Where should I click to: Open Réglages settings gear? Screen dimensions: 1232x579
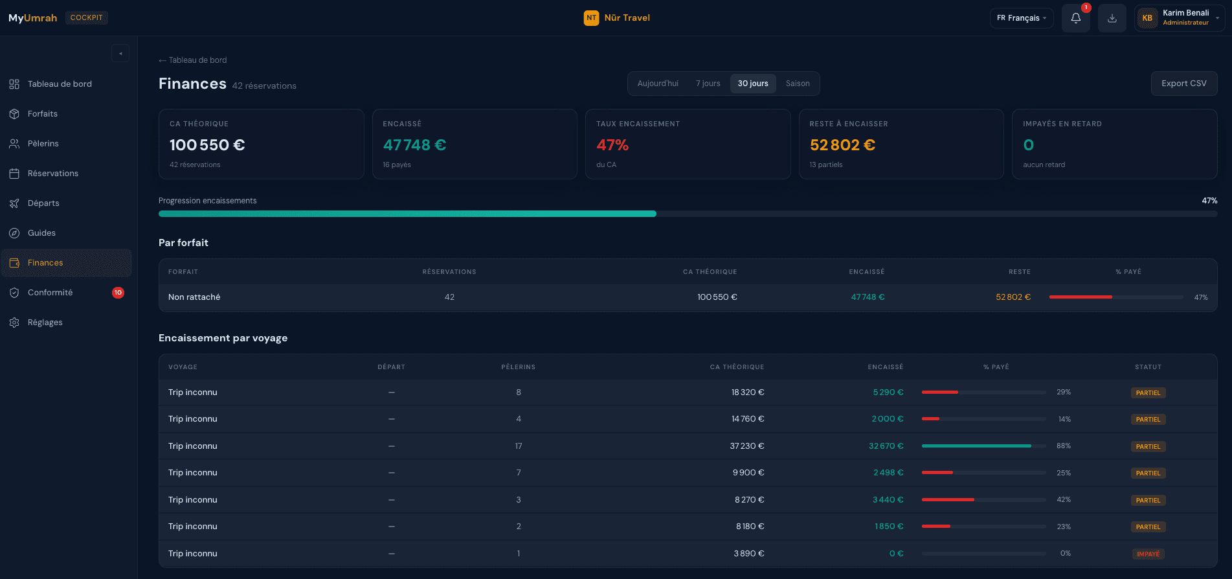tap(45, 323)
